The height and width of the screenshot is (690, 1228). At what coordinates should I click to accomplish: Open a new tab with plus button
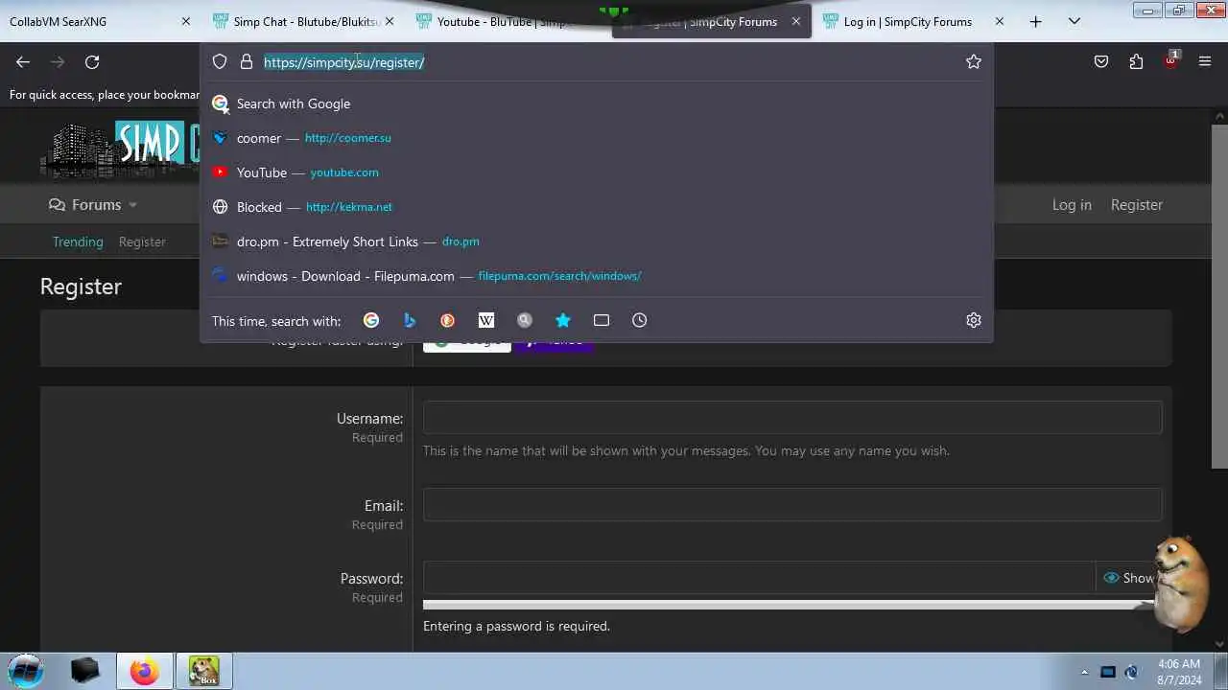pyautogui.click(x=1035, y=21)
